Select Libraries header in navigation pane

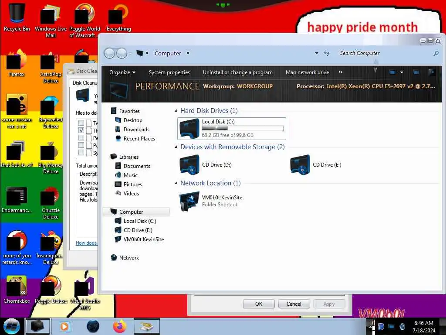[x=128, y=157]
